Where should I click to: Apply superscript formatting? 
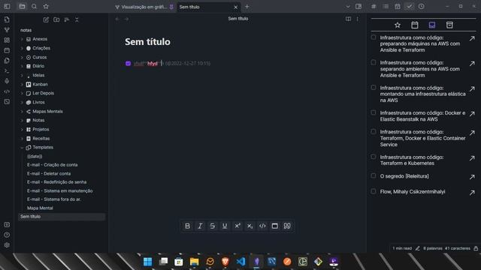237,226
